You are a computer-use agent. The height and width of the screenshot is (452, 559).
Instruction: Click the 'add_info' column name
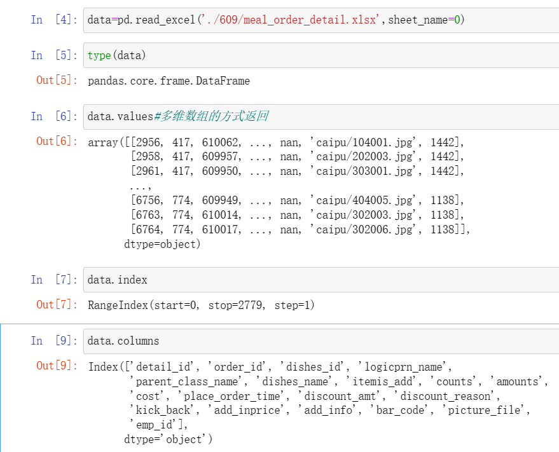pos(328,410)
